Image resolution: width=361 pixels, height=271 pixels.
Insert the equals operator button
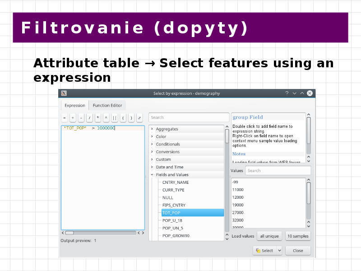pyautogui.click(x=65, y=118)
